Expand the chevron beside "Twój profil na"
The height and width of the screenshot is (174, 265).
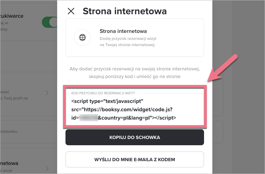47,93
